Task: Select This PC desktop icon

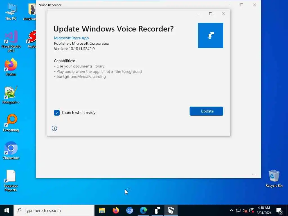Action: (11, 12)
